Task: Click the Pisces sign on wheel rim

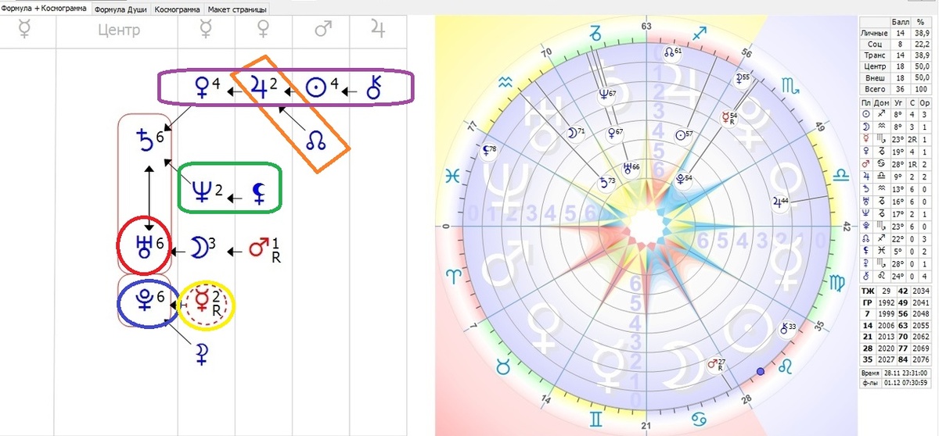Action: [452, 176]
